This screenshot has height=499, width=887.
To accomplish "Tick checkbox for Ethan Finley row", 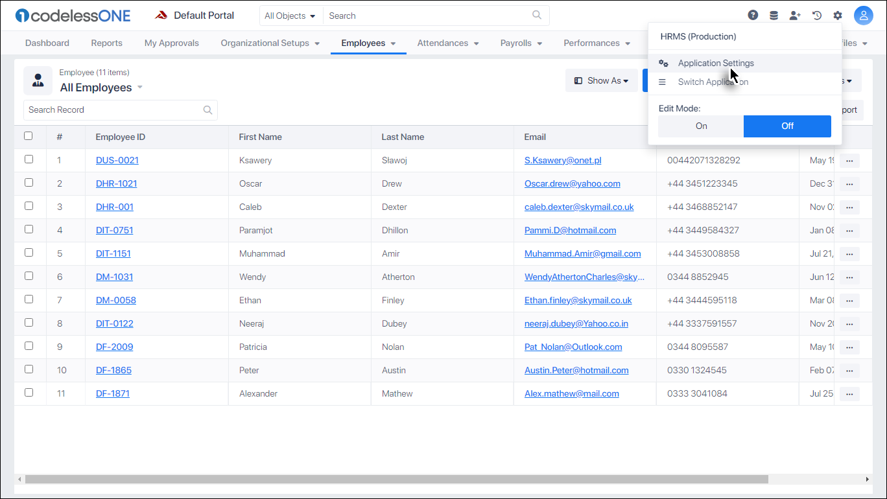I will [x=29, y=299].
